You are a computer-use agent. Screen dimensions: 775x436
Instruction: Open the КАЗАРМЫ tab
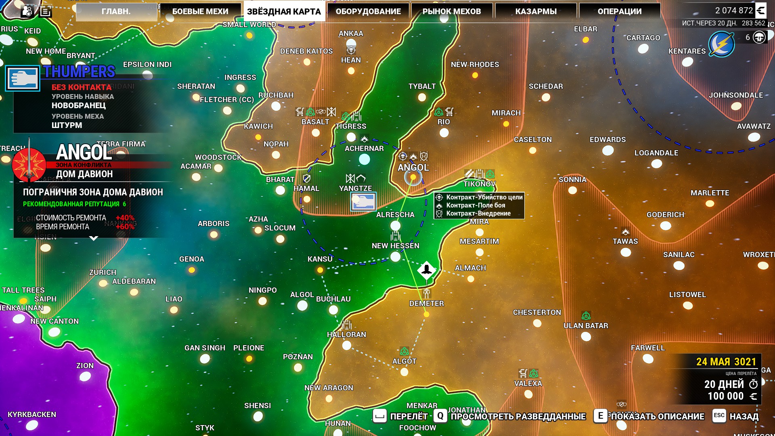click(x=536, y=11)
